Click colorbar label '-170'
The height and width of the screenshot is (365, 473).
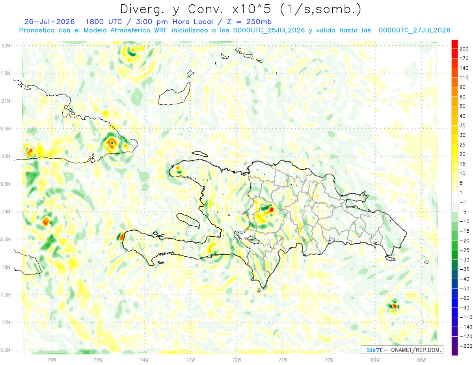(466, 337)
